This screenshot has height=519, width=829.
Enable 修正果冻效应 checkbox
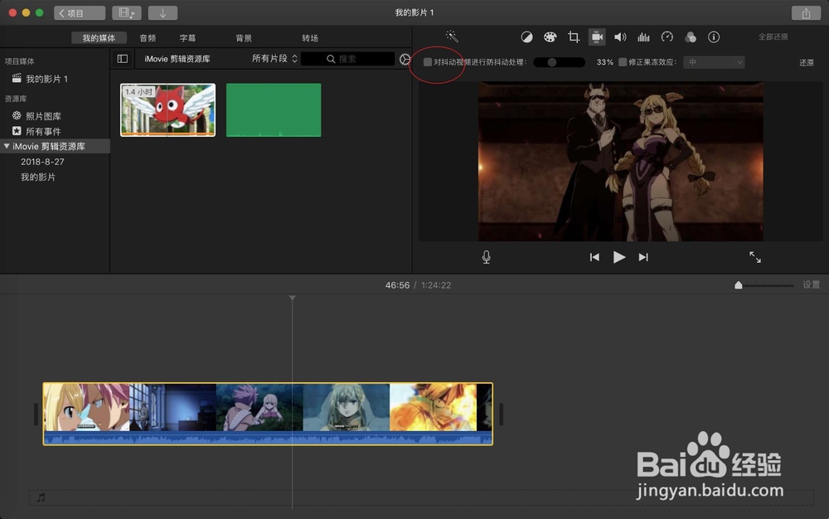[623, 62]
